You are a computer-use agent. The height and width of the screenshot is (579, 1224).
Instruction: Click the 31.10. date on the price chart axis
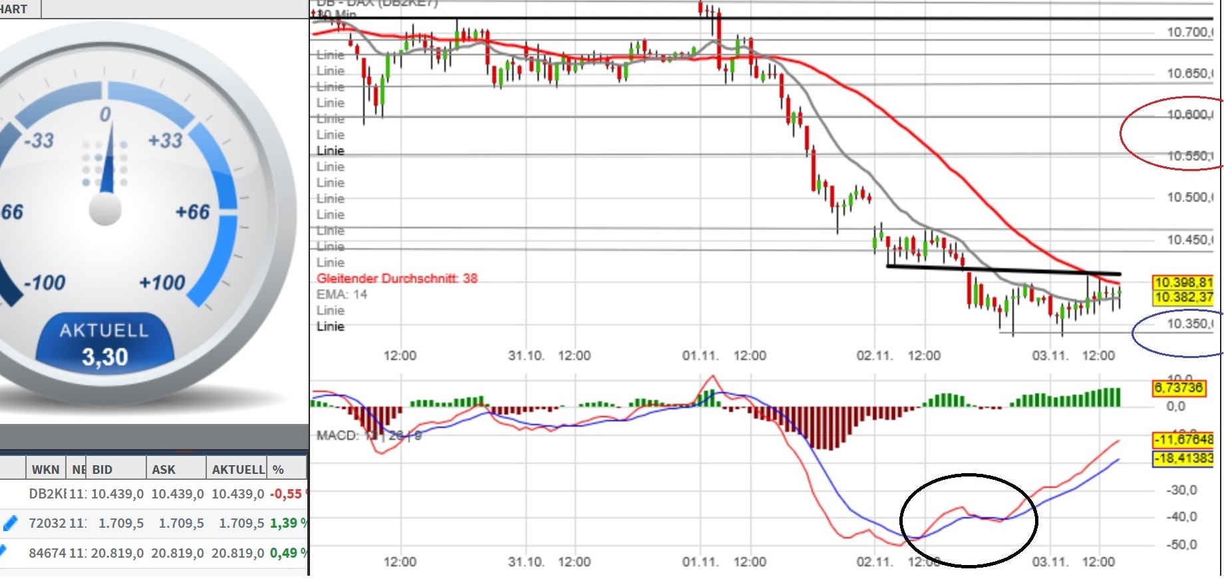pyautogui.click(x=526, y=355)
